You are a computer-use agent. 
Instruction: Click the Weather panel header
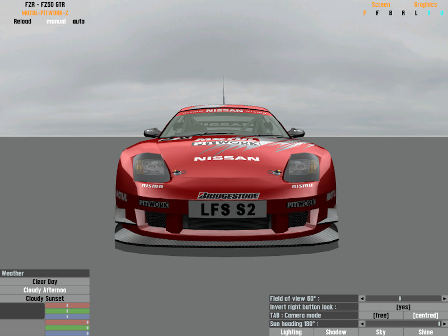[45, 273]
